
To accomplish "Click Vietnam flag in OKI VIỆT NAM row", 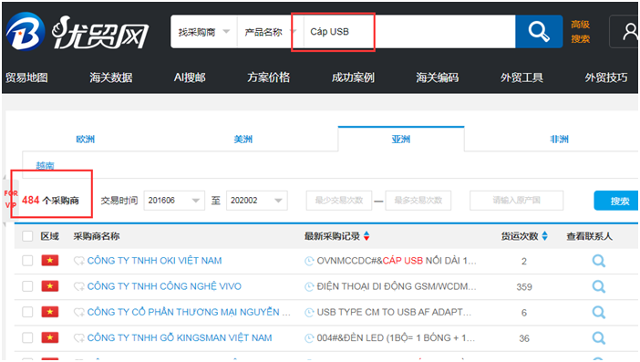I will 50,261.
